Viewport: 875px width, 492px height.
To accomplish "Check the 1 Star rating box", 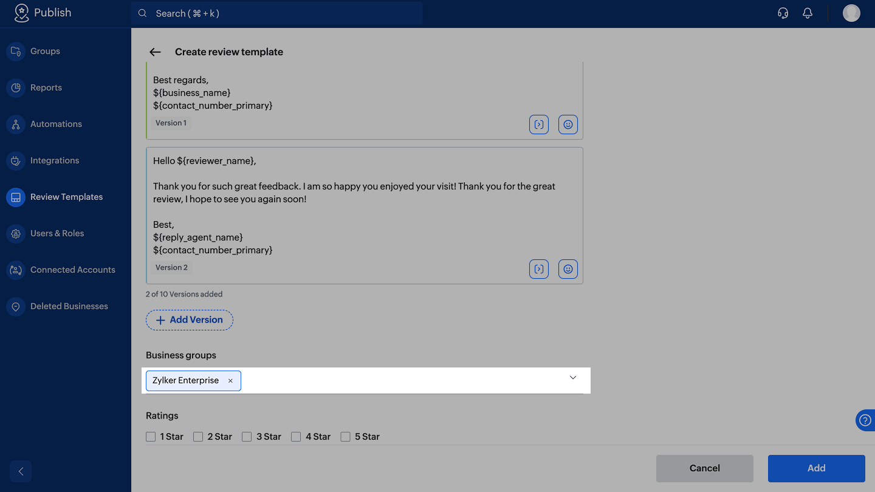I will [151, 437].
